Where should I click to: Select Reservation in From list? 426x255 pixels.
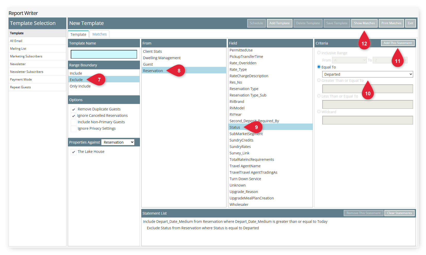coord(184,71)
